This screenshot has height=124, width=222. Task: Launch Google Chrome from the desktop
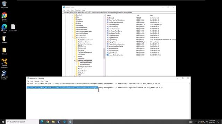point(4,17)
